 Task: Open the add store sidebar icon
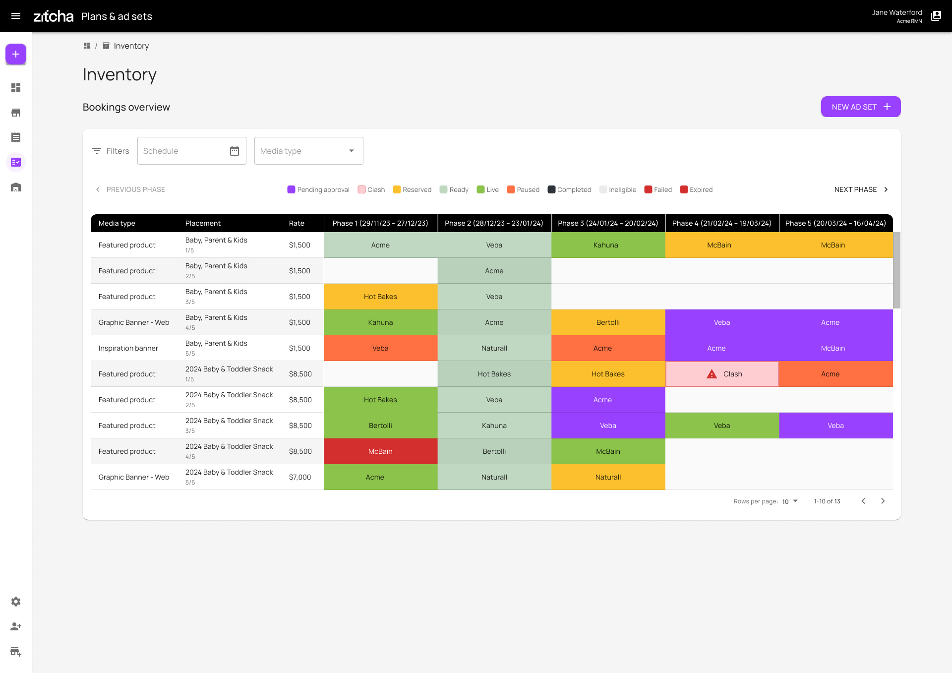click(x=16, y=651)
